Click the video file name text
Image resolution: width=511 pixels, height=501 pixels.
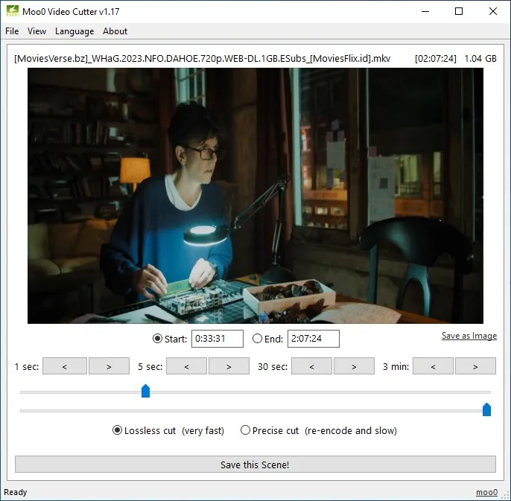pos(202,59)
